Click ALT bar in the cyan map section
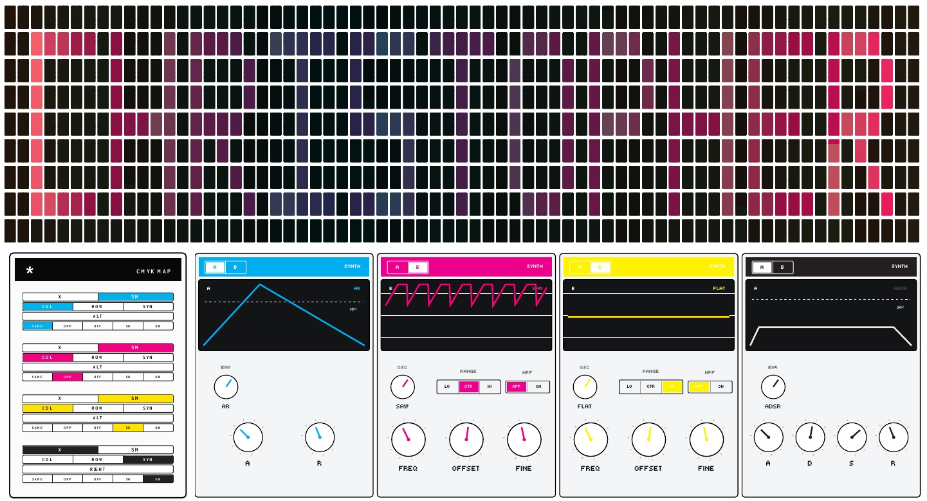The height and width of the screenshot is (501, 927). tap(98, 316)
